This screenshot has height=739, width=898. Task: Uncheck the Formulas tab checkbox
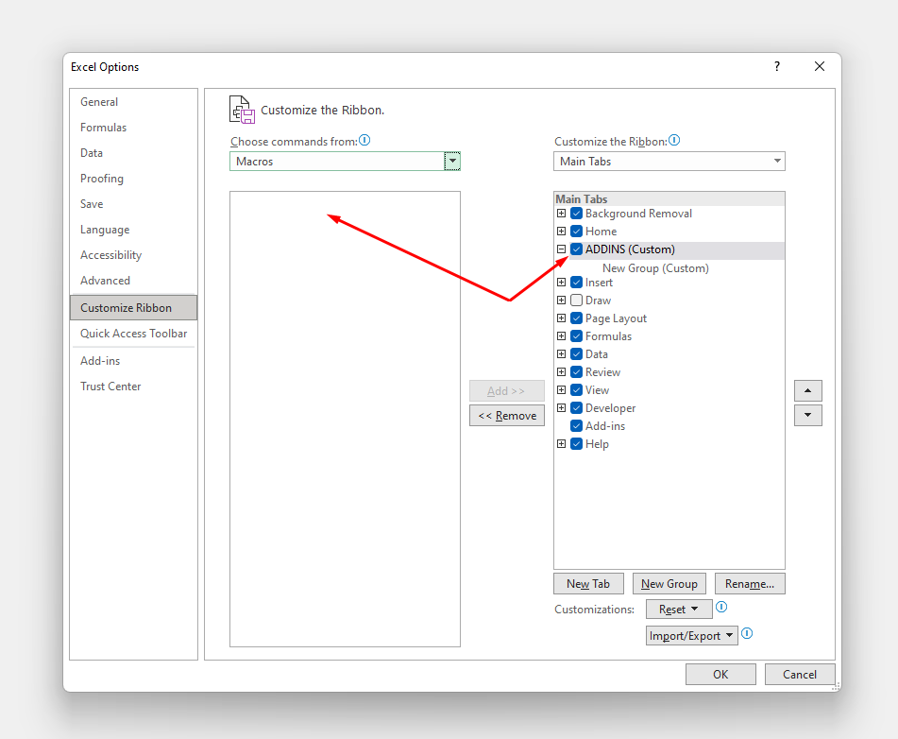tap(577, 336)
